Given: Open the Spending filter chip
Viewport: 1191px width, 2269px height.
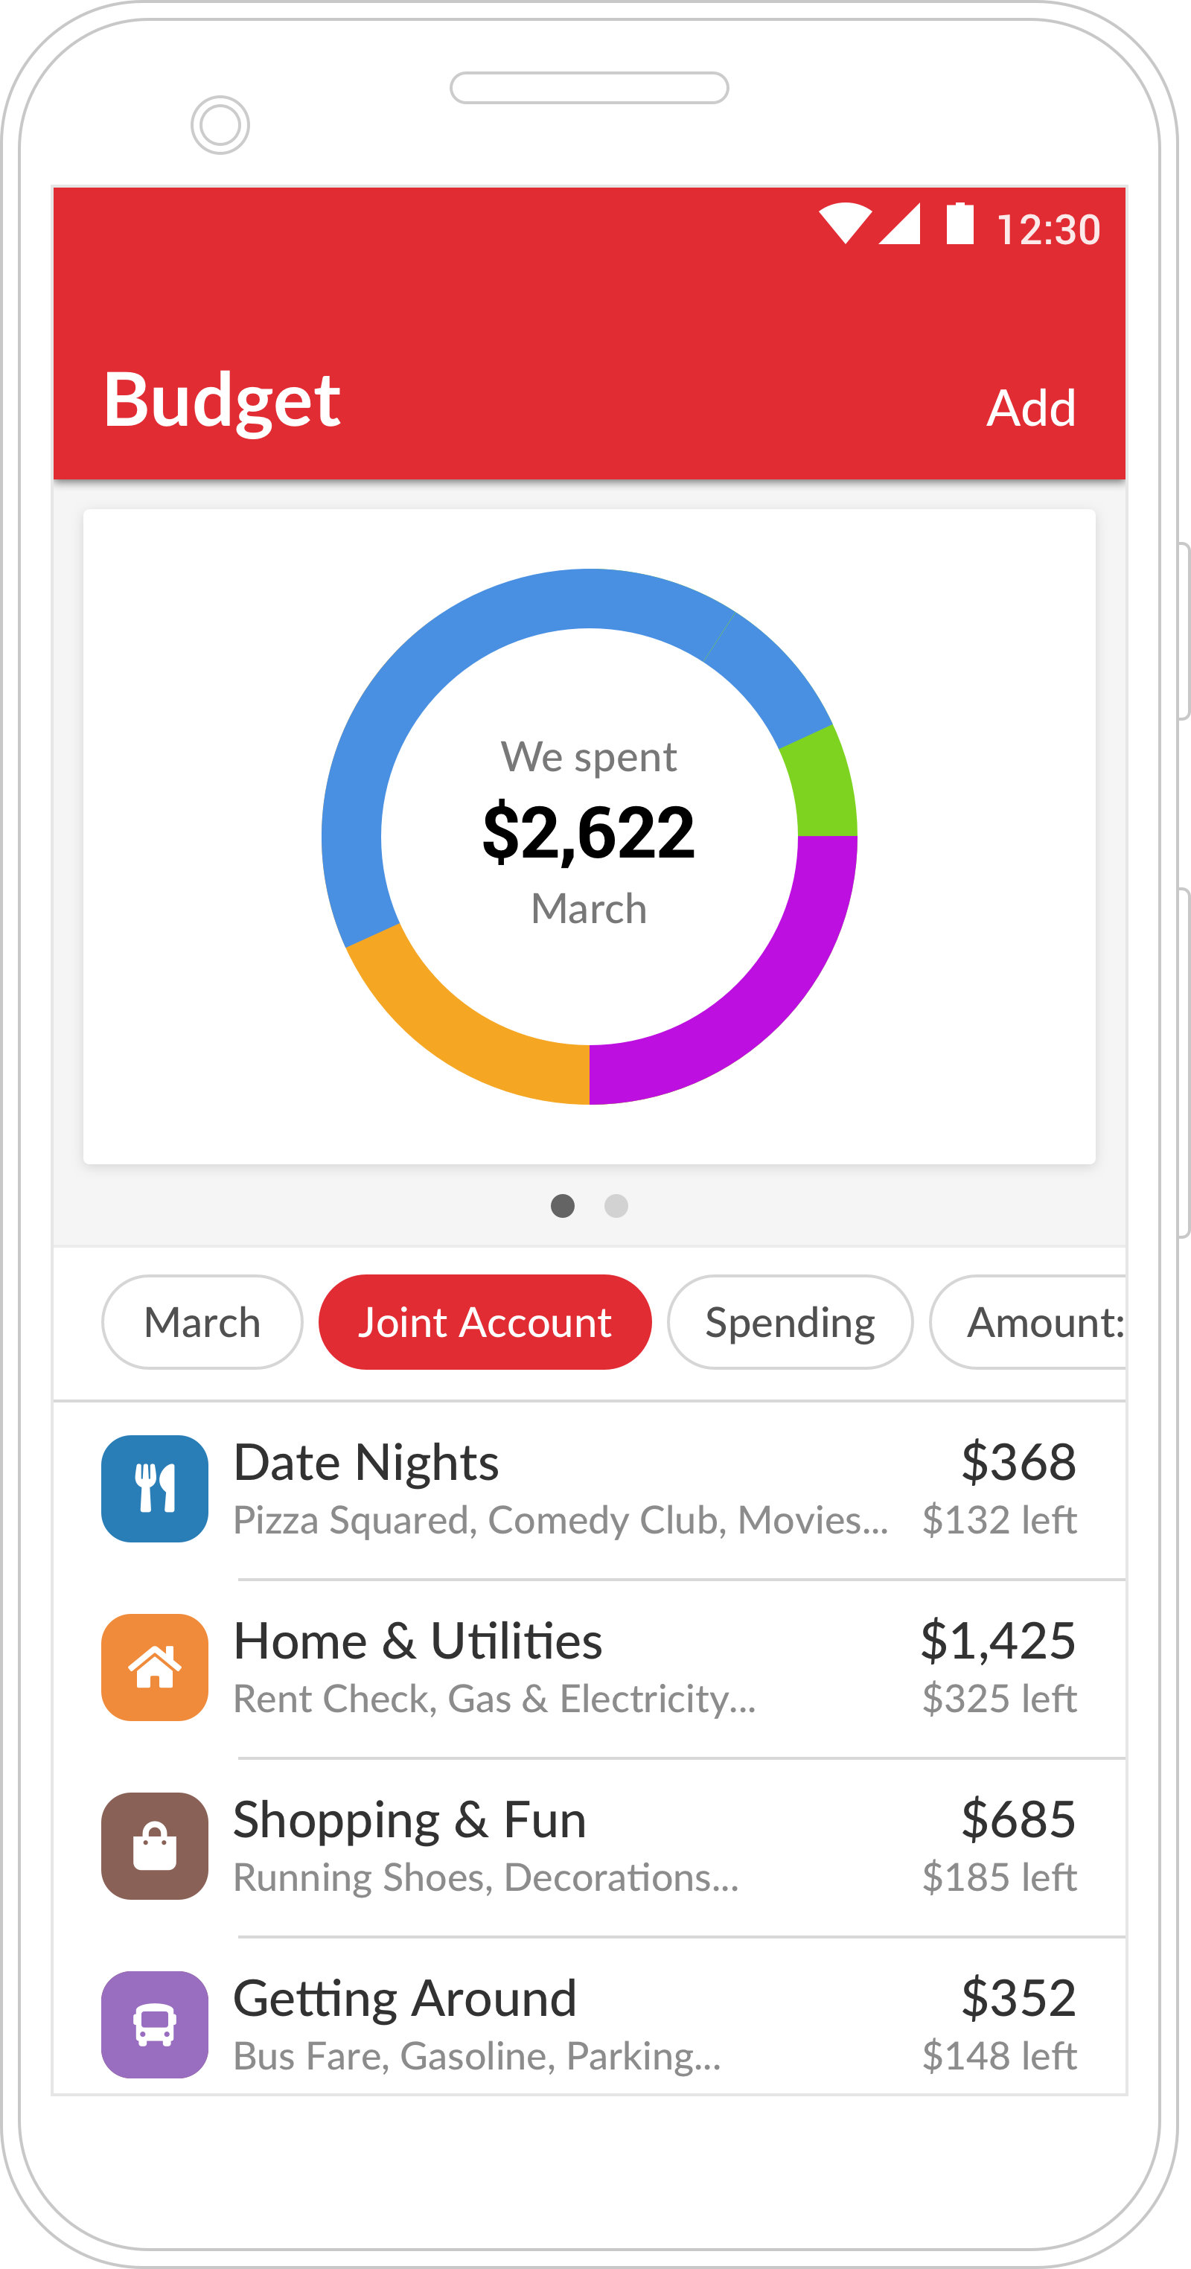Looking at the screenshot, I should (791, 1322).
